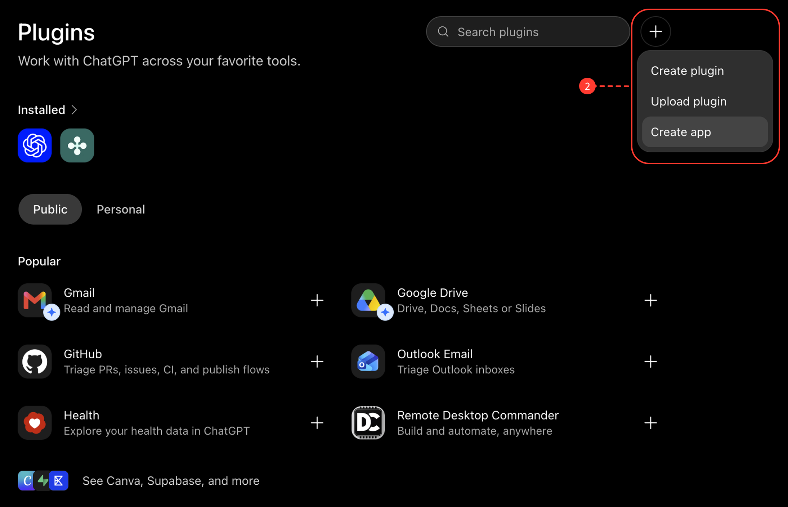This screenshot has width=788, height=507.
Task: Click the Popular section heading
Action: [x=39, y=261]
